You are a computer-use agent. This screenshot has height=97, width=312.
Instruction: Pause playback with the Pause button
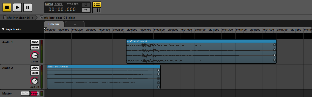[28, 7]
